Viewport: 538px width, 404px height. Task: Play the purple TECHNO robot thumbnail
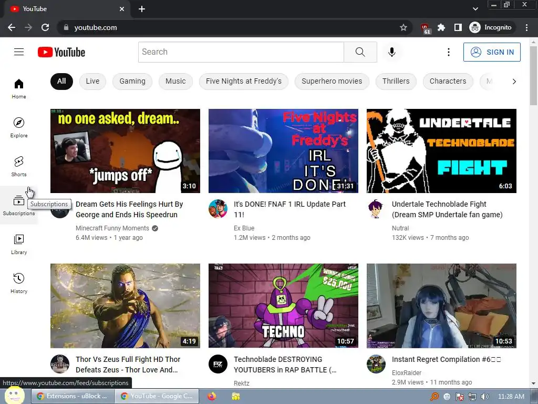pyautogui.click(x=283, y=306)
